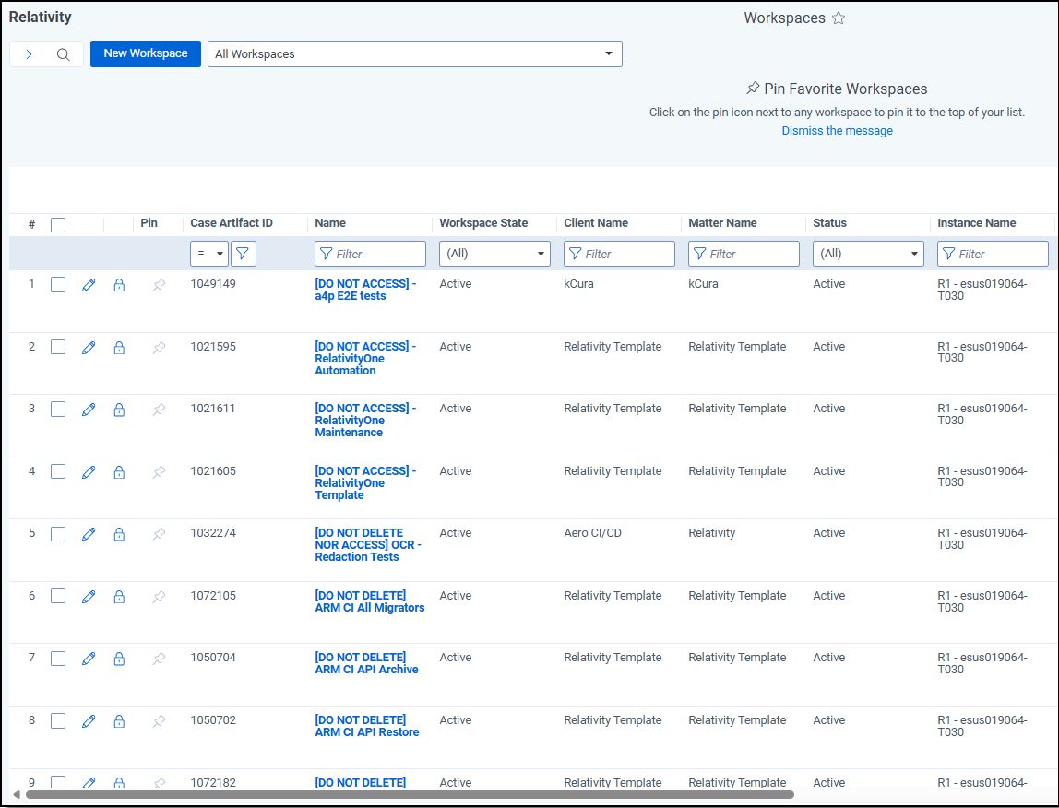Open the a4p E2E tests workspace link
1059x808 pixels.
tap(365, 290)
